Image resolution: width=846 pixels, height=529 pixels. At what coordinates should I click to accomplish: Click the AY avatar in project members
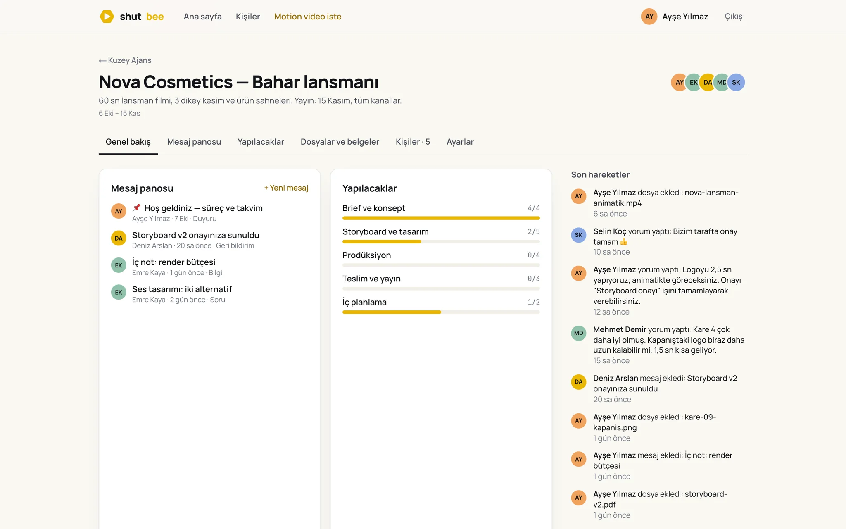click(679, 82)
